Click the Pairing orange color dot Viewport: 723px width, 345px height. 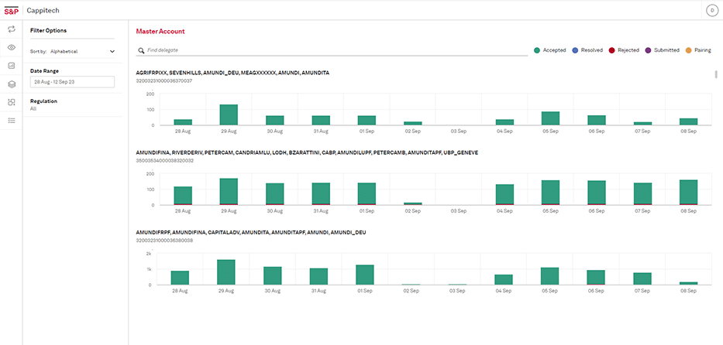tap(688, 50)
